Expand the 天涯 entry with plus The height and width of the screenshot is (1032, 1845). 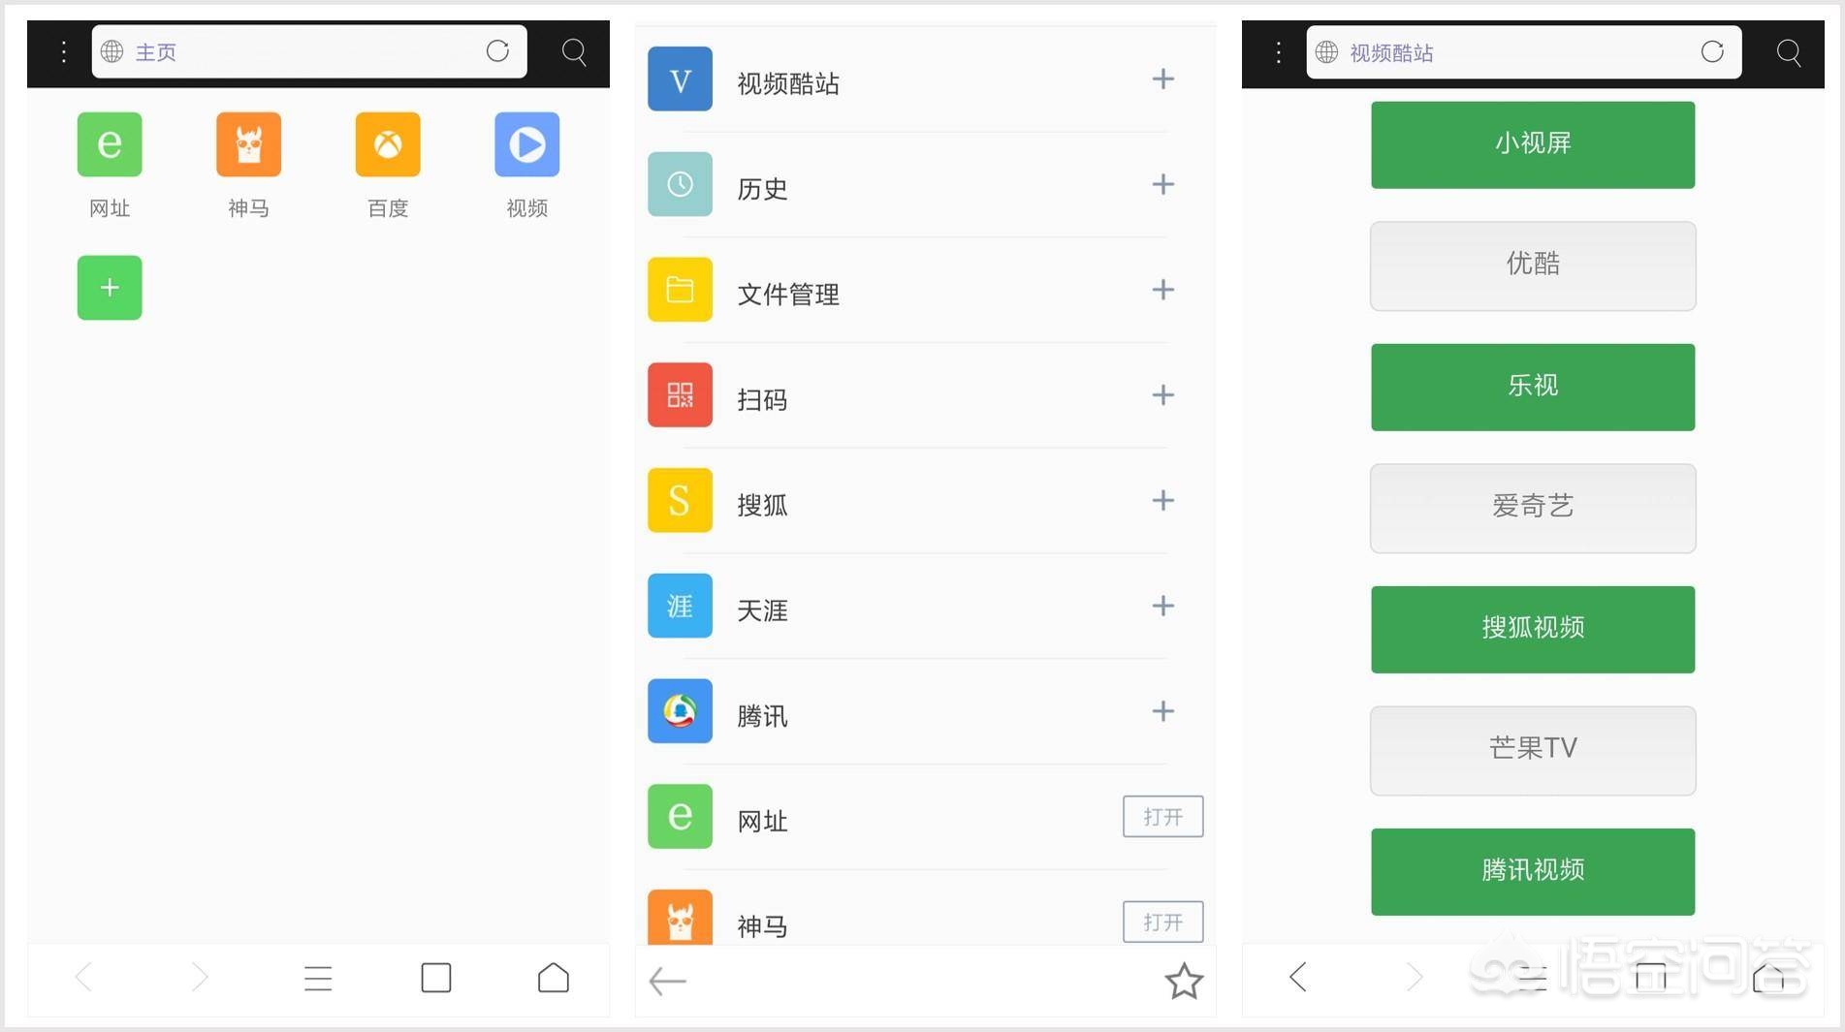point(1161,606)
